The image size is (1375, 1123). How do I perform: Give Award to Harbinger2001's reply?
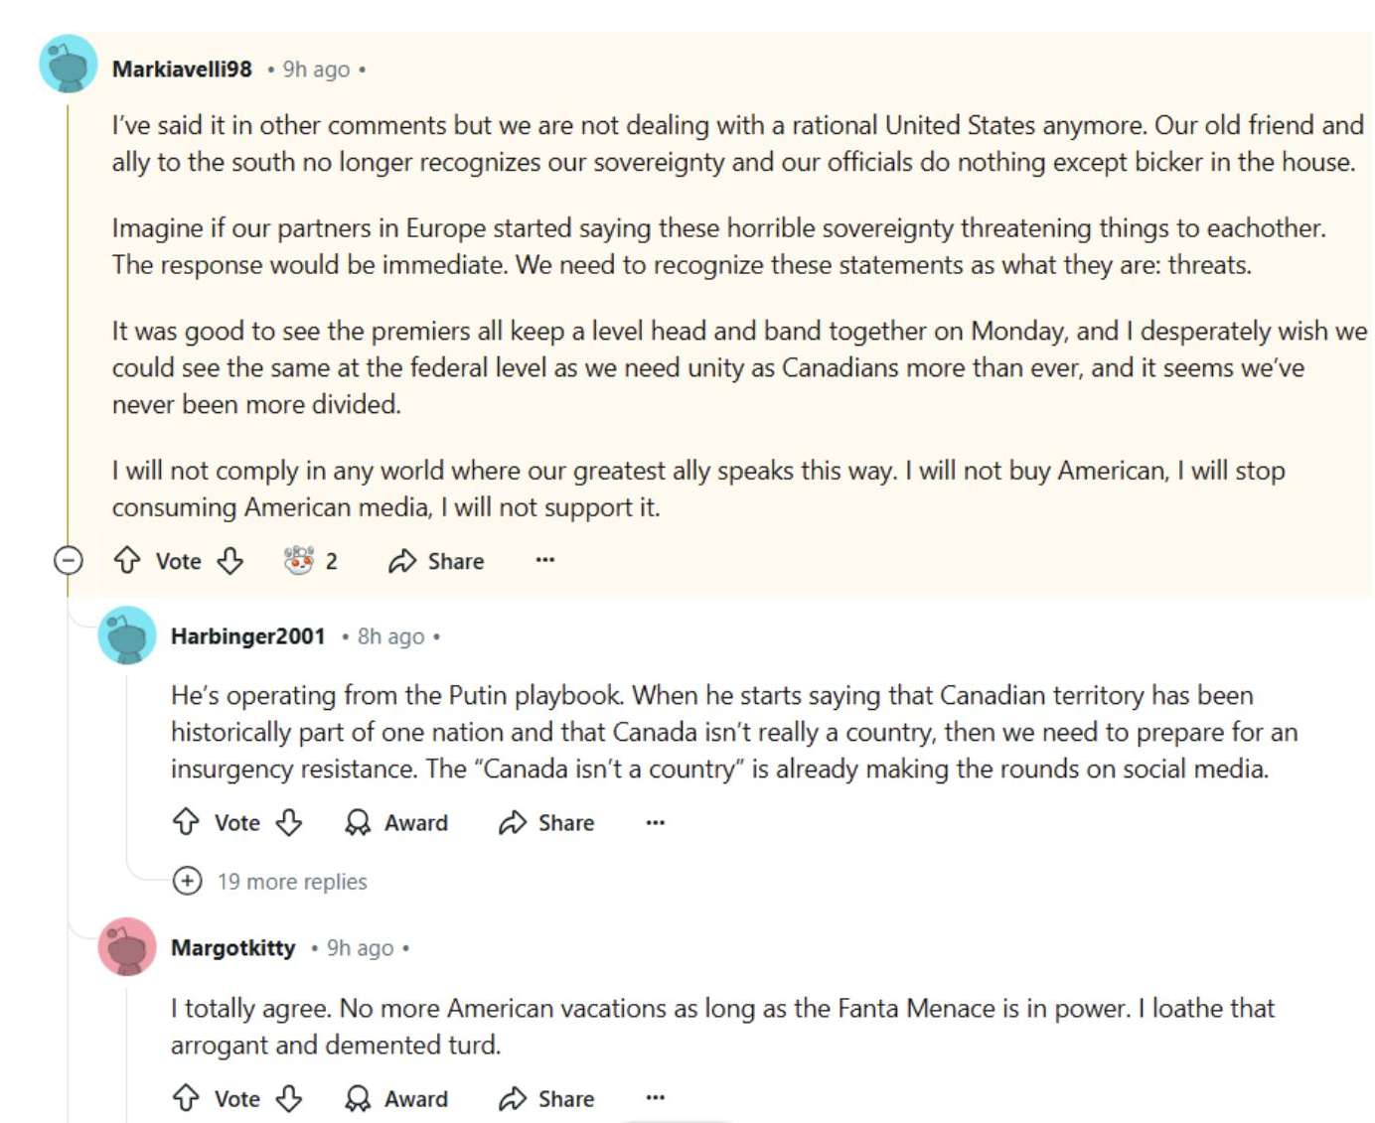396,822
